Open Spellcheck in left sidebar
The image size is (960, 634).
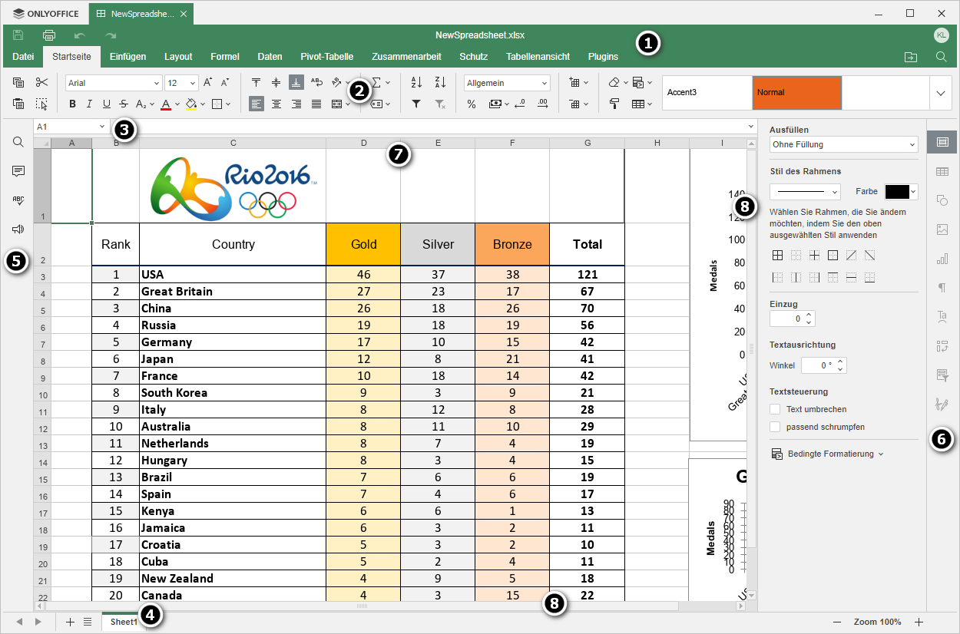click(18, 200)
